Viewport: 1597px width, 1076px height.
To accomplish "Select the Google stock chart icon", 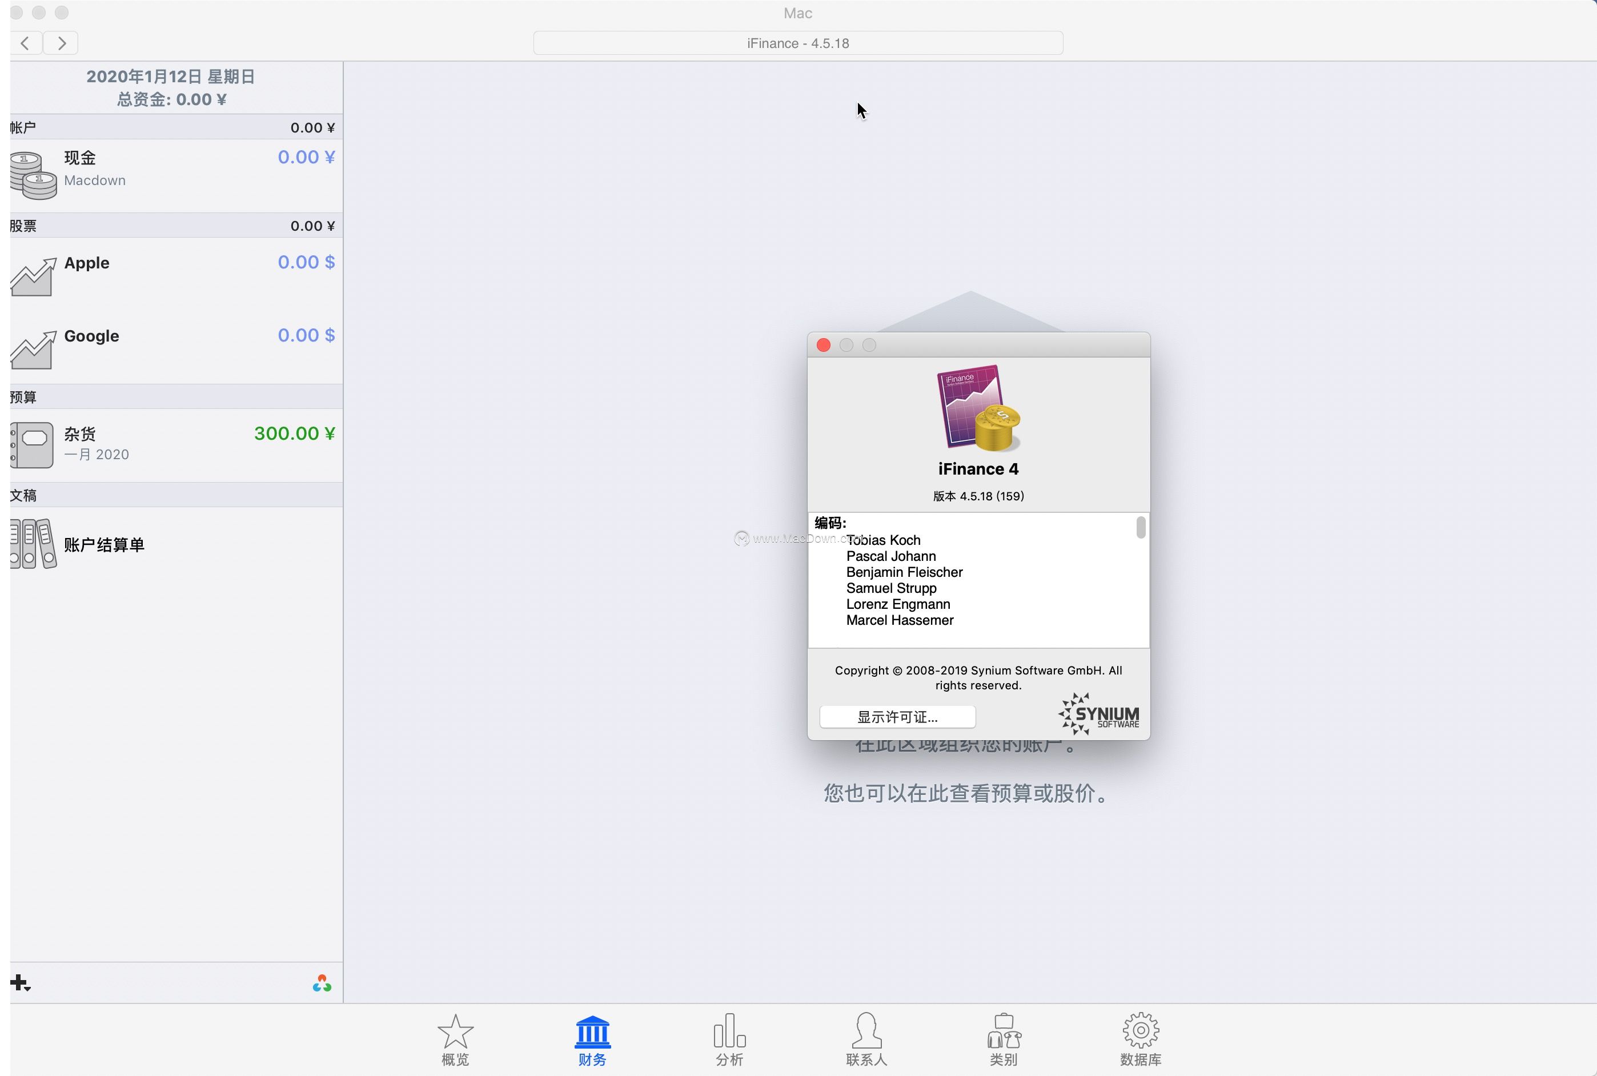I will tap(33, 350).
